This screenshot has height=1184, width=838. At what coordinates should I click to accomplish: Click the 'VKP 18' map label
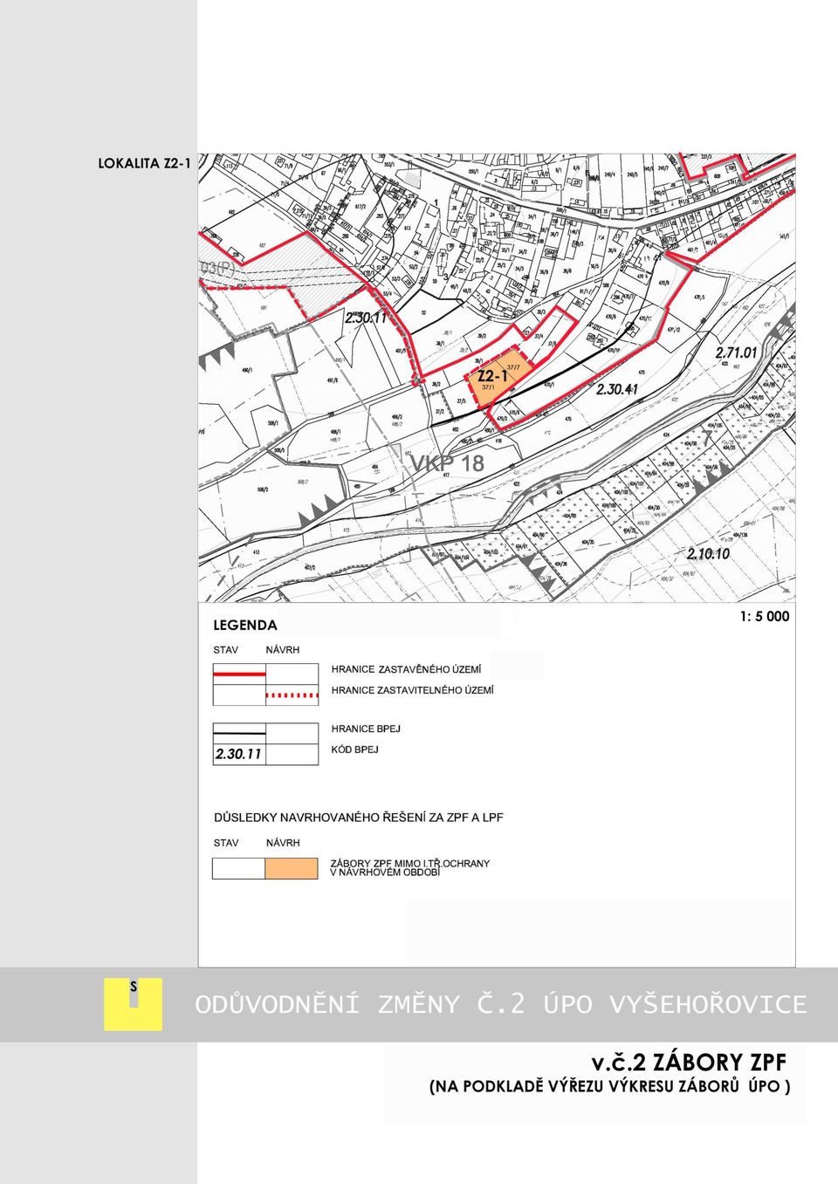(448, 463)
